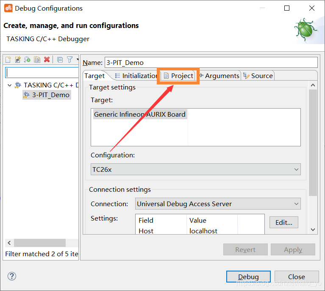Click the Field column header
Screen dimensions: 325x291
click(161, 220)
